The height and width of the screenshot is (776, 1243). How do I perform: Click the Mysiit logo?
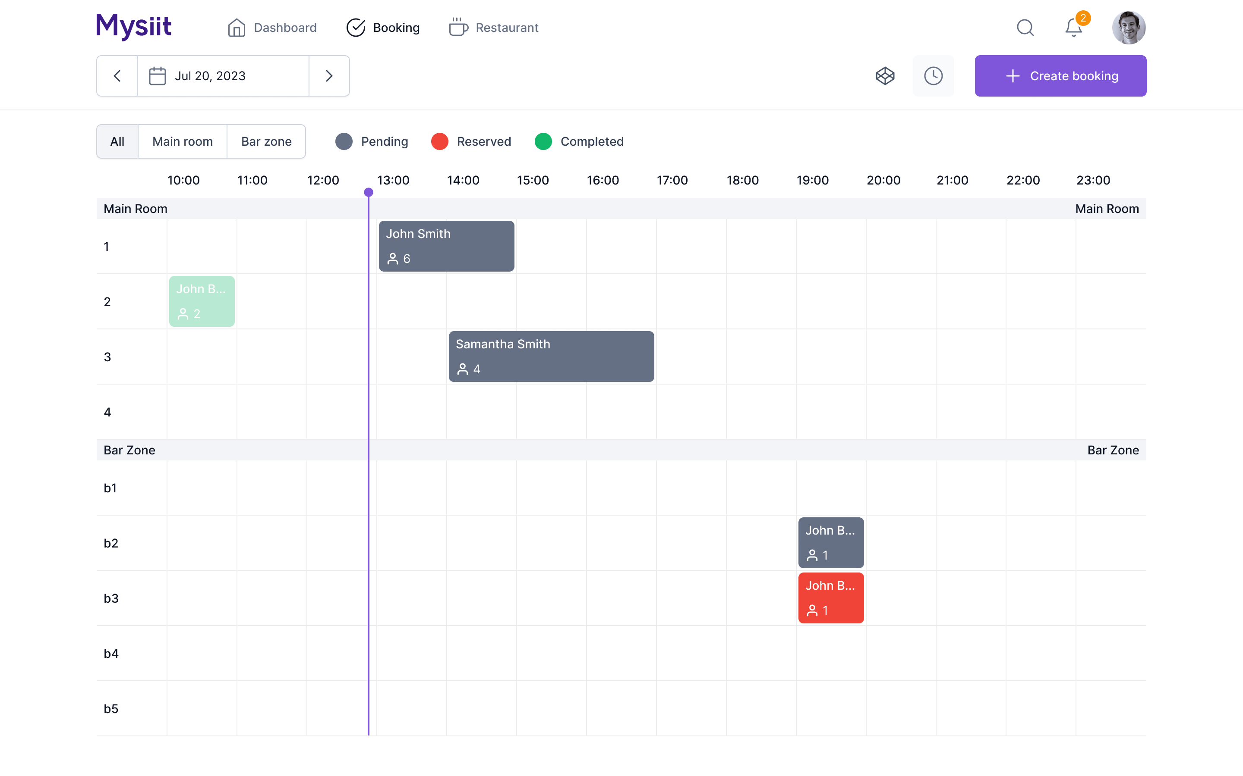click(x=133, y=26)
